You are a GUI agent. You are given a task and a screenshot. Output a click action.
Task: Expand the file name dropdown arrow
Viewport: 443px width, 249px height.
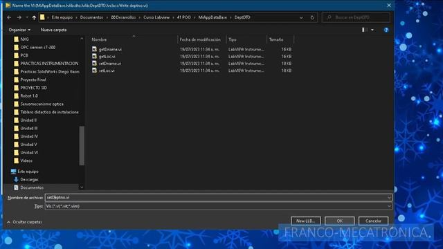click(x=389, y=198)
